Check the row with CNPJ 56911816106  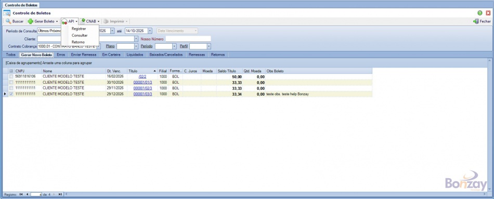click(11, 76)
